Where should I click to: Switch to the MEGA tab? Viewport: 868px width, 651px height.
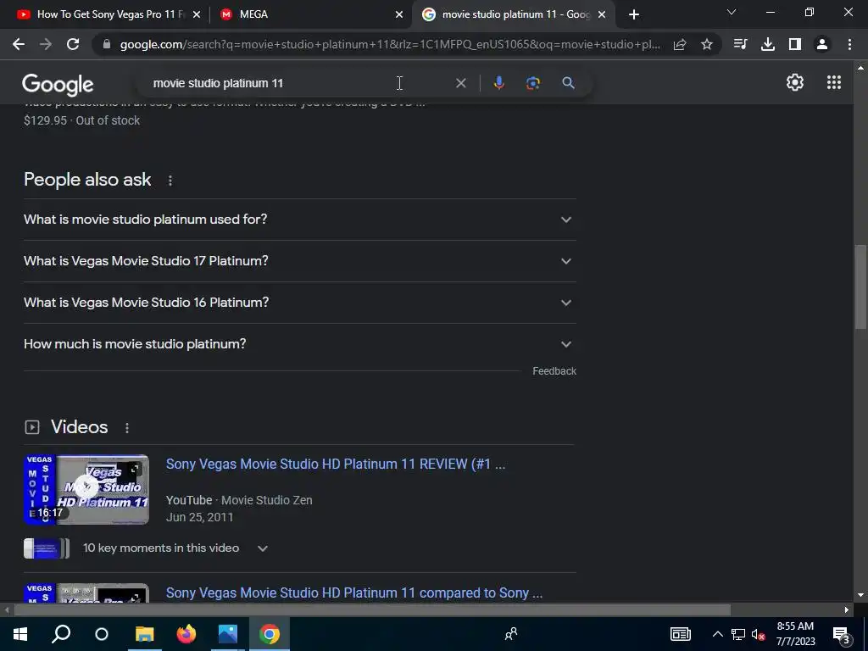click(310, 14)
